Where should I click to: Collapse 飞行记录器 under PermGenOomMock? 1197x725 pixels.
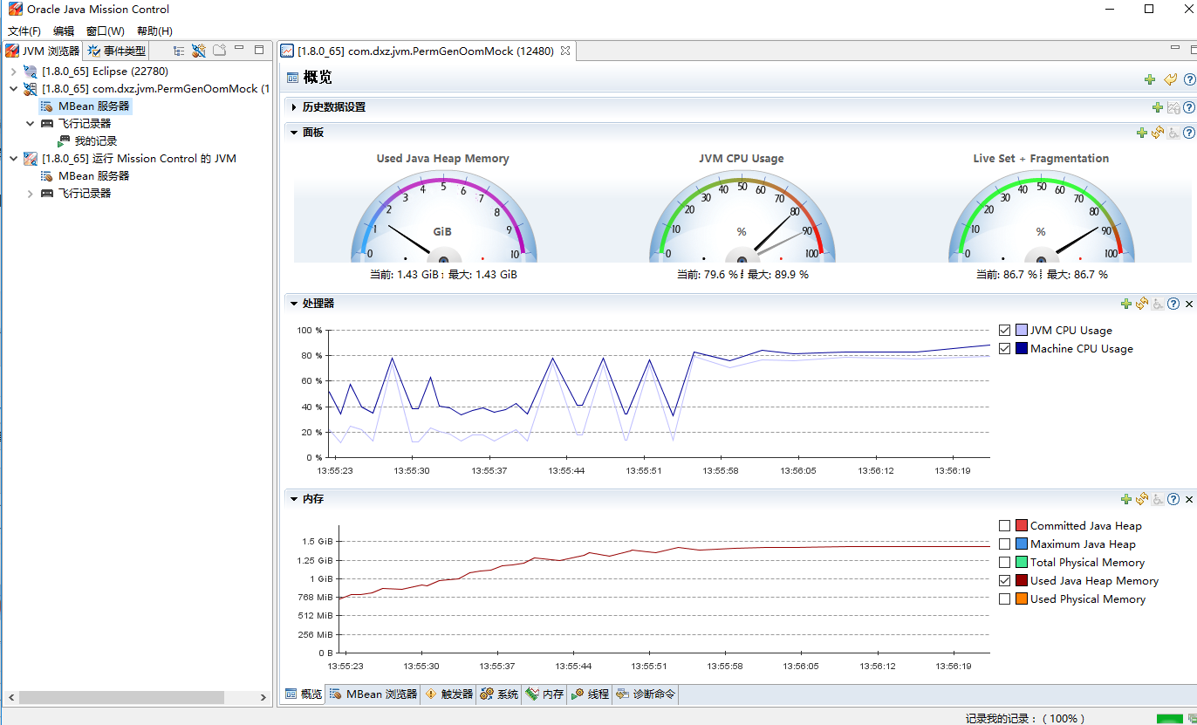click(x=30, y=124)
